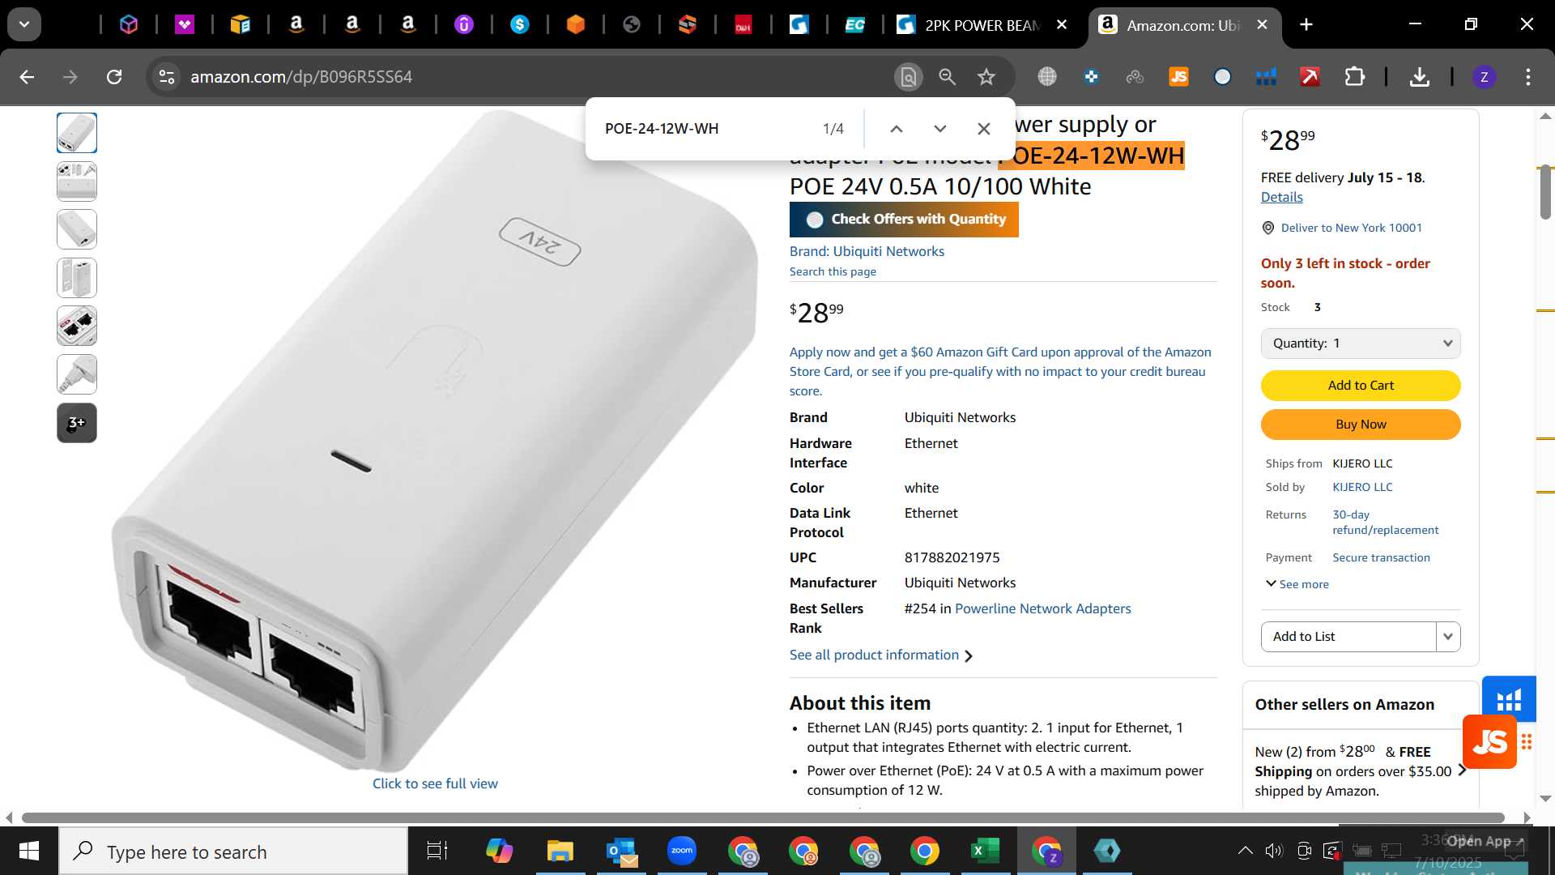Click the Add to Cart button
The width and height of the screenshot is (1555, 875).
click(1361, 386)
